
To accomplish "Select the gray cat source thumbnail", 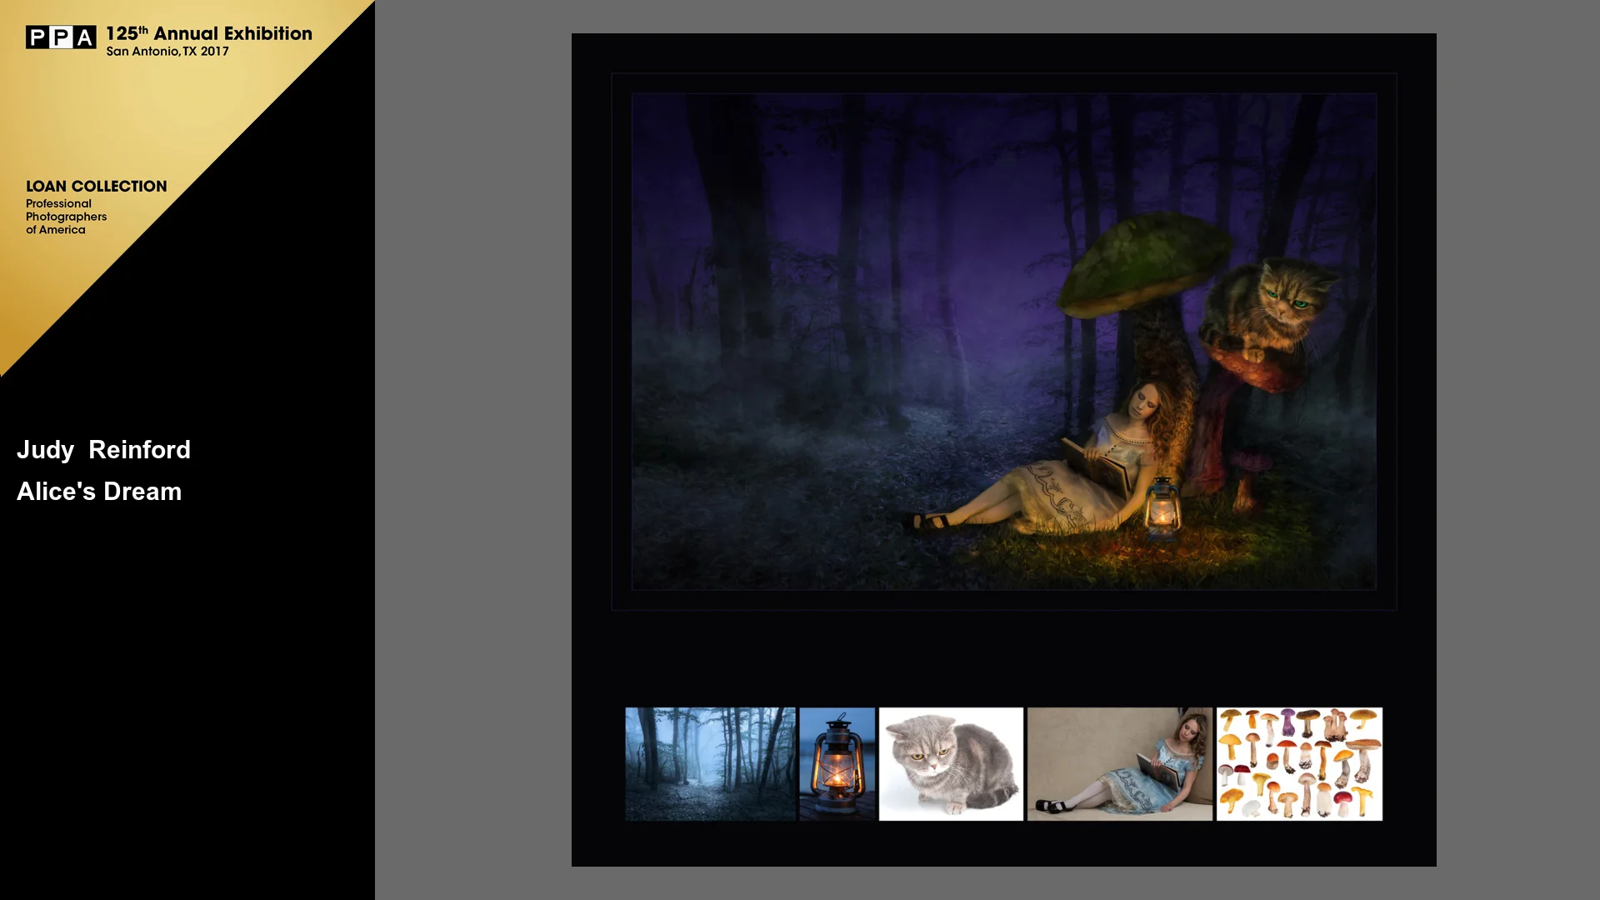I will click(x=951, y=764).
